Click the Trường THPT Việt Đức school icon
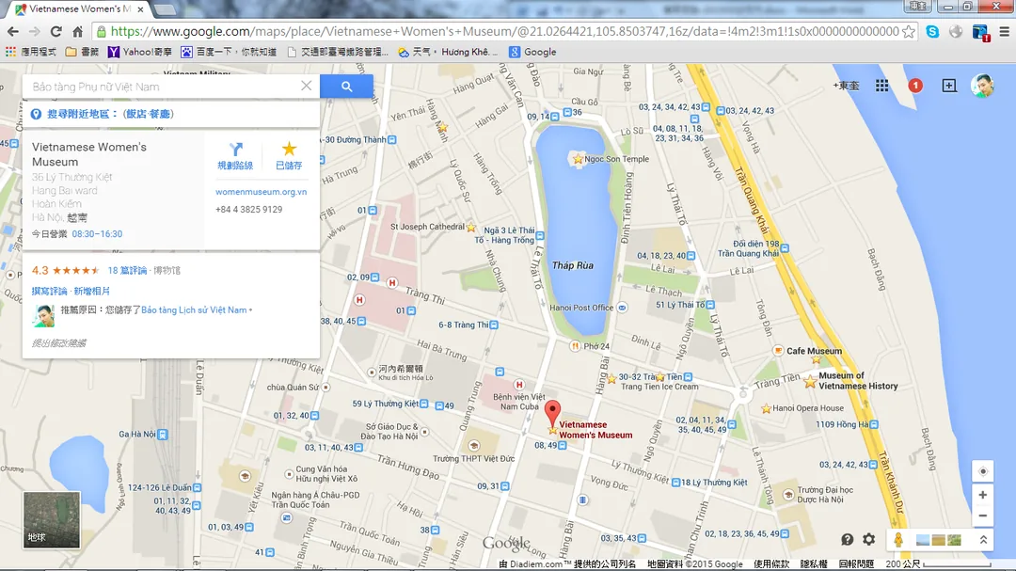Screen dimensions: 1016x571 point(473,445)
